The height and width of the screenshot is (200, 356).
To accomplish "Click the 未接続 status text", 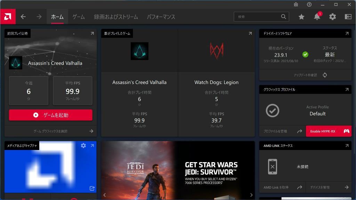I will click(x=302, y=167).
